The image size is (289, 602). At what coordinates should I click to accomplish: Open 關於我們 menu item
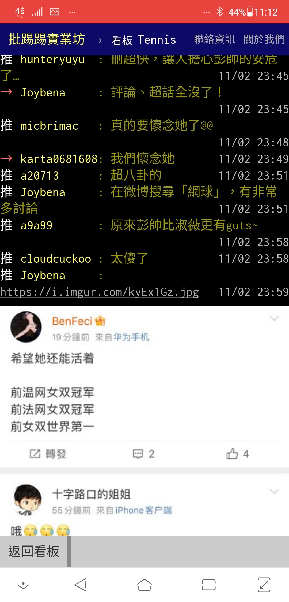click(x=264, y=39)
